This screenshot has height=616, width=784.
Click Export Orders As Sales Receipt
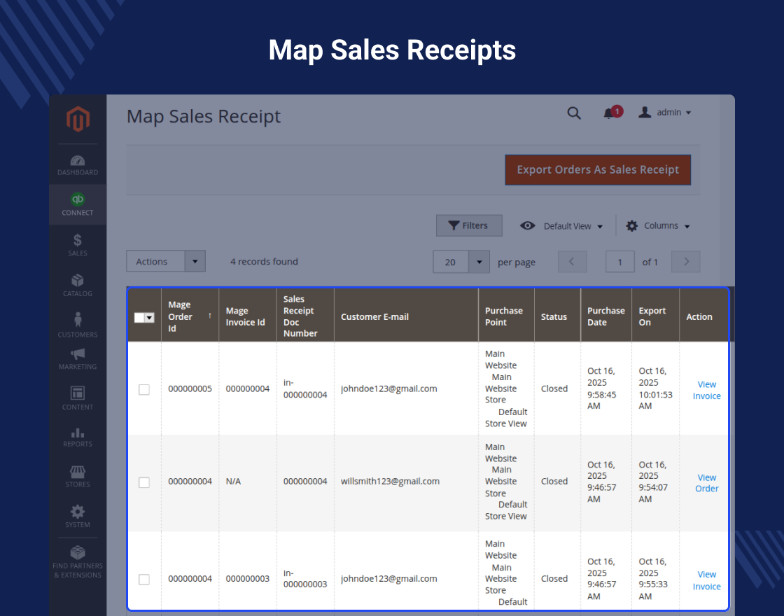(x=598, y=170)
